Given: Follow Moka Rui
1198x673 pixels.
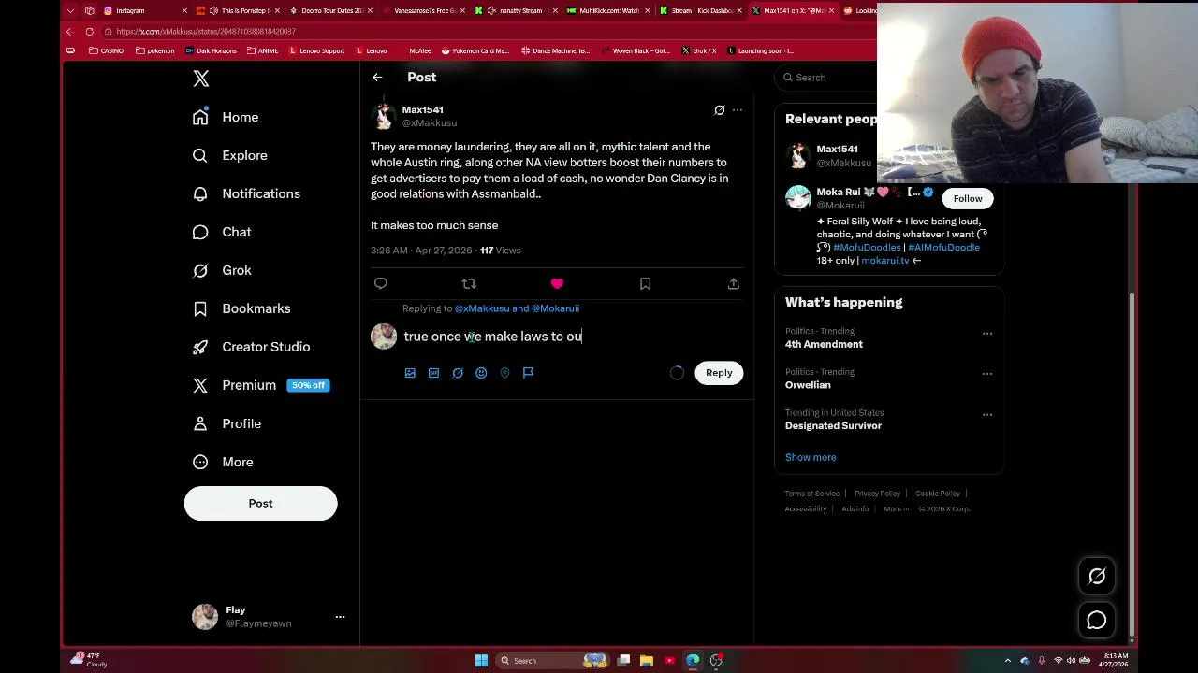Looking at the screenshot, I should pyautogui.click(x=968, y=198).
